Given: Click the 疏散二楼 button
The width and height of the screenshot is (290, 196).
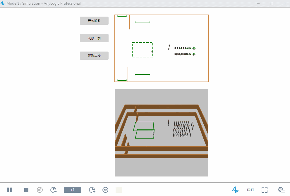Looking at the screenshot, I should pos(94,56).
